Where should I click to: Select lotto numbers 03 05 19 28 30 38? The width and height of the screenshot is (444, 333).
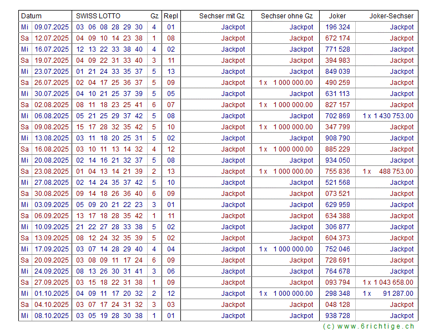tap(109, 316)
